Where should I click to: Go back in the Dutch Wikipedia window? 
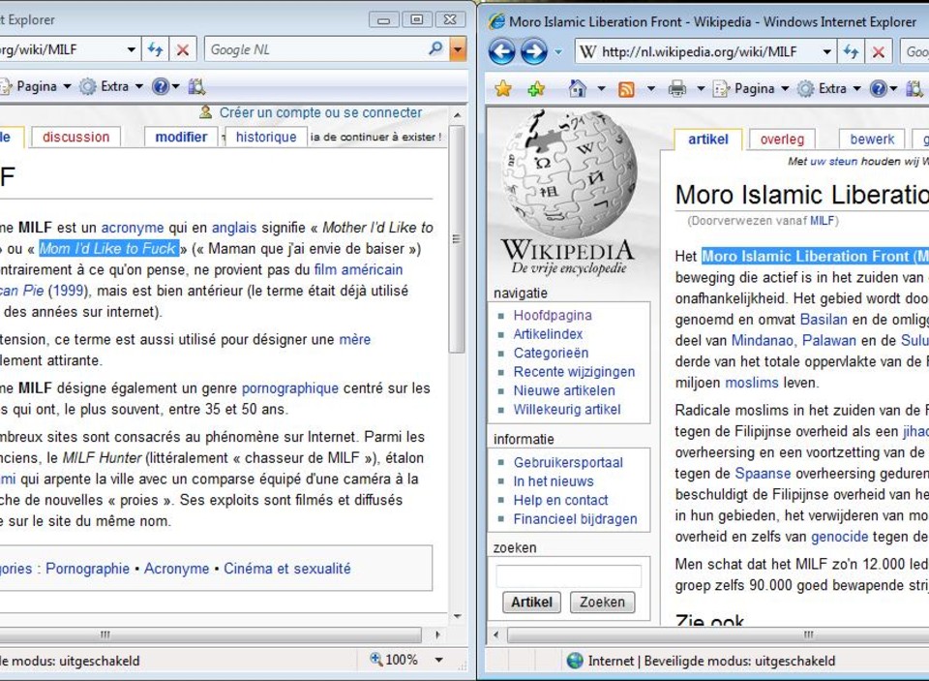(x=501, y=51)
